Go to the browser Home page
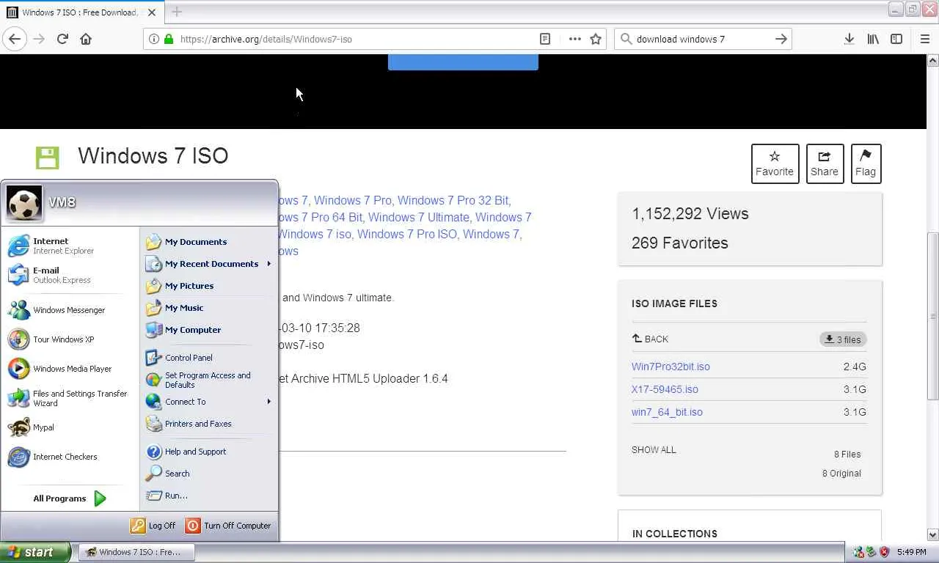Image resolution: width=939 pixels, height=563 pixels. 86,39
